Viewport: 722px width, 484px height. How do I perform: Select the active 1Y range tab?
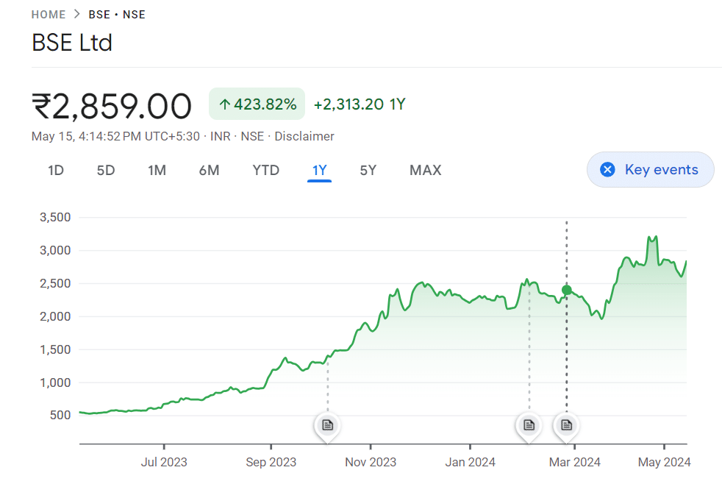(x=320, y=171)
